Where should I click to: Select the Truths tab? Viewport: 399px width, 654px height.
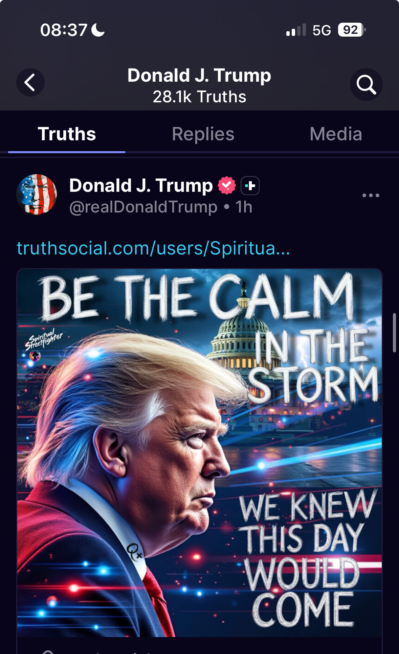(x=67, y=134)
